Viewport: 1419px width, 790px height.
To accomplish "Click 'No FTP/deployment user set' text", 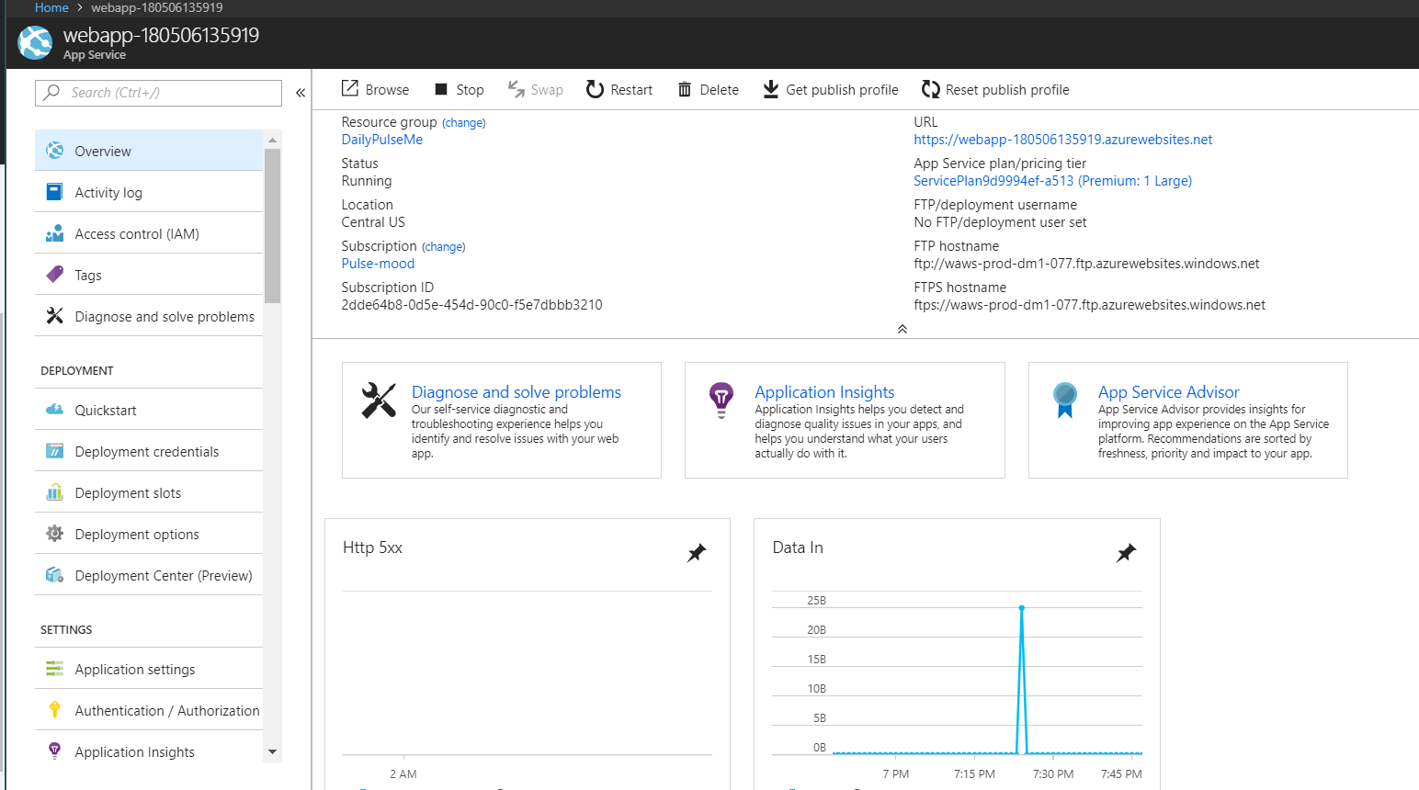I will click(1000, 222).
